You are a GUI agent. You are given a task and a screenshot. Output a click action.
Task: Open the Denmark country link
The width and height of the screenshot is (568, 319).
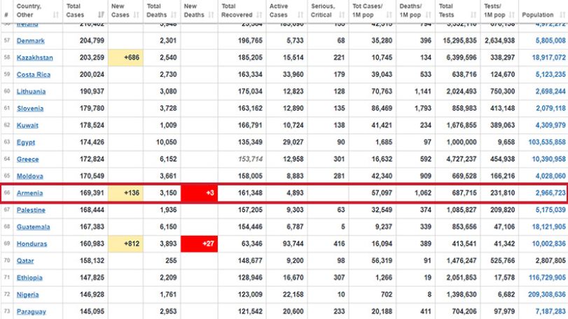click(30, 41)
